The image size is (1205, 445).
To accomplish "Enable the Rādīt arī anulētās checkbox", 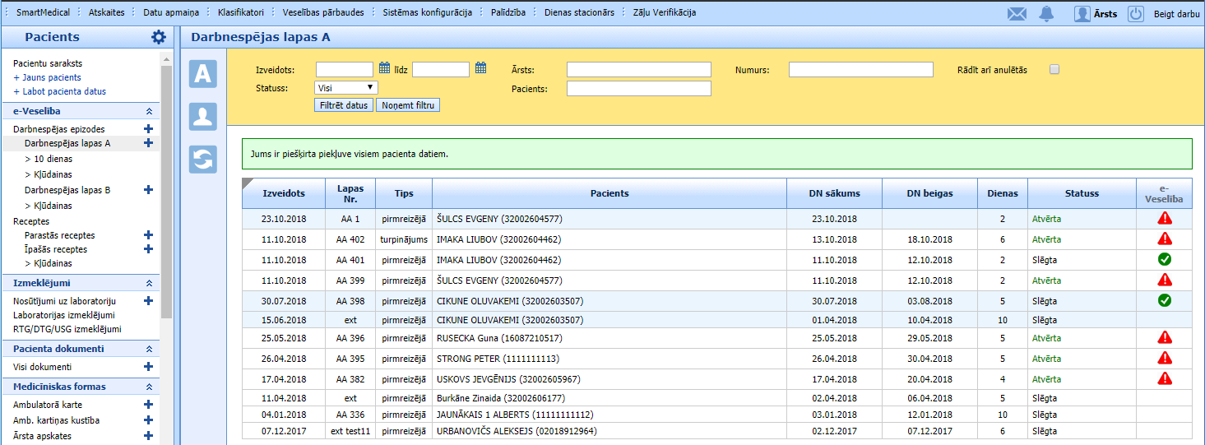I will coord(1054,70).
